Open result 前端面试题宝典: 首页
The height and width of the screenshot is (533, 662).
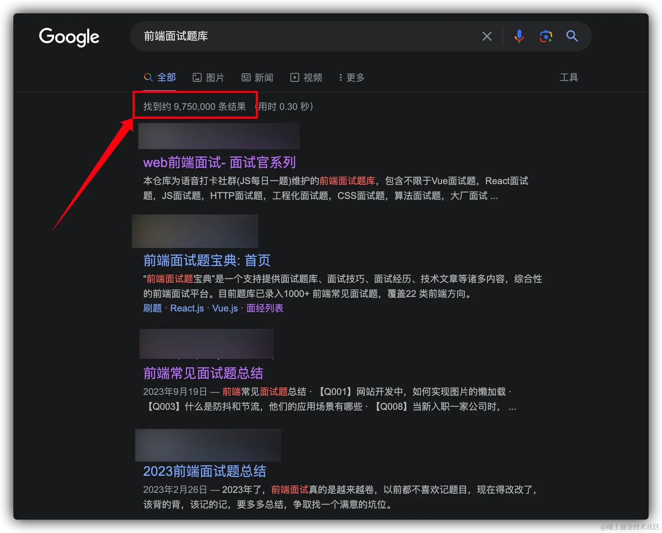(207, 261)
